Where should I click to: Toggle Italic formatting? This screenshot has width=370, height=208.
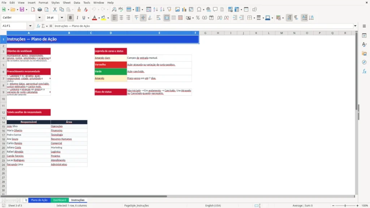(x=77, y=18)
